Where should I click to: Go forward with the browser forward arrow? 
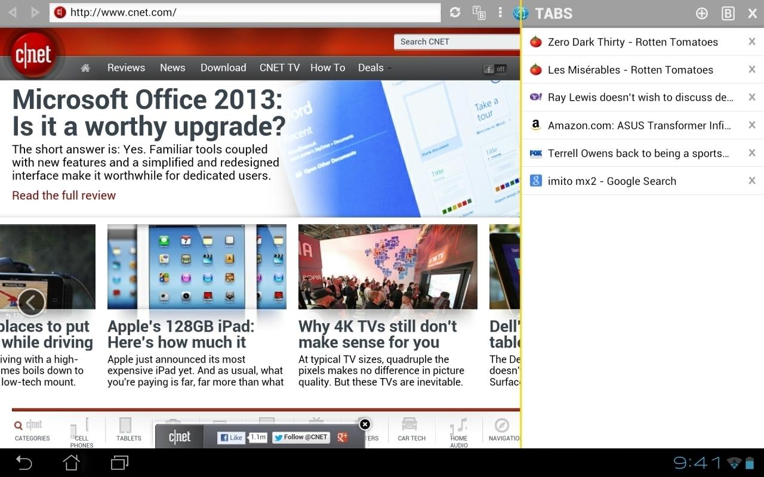pyautogui.click(x=35, y=12)
